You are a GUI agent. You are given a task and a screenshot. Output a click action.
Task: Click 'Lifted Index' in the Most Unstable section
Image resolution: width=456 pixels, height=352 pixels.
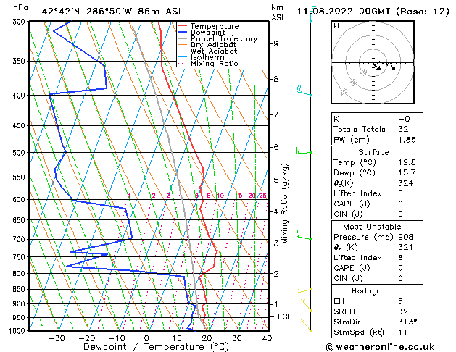pyautogui.click(x=357, y=258)
